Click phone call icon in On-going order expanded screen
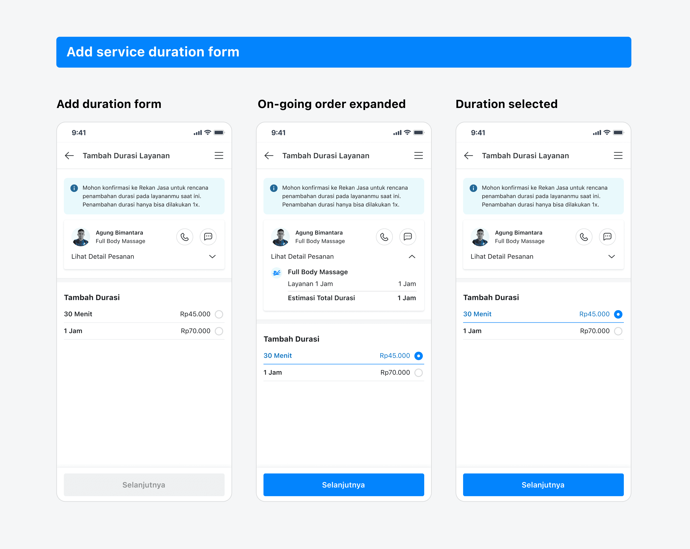The height and width of the screenshot is (549, 690). [384, 237]
